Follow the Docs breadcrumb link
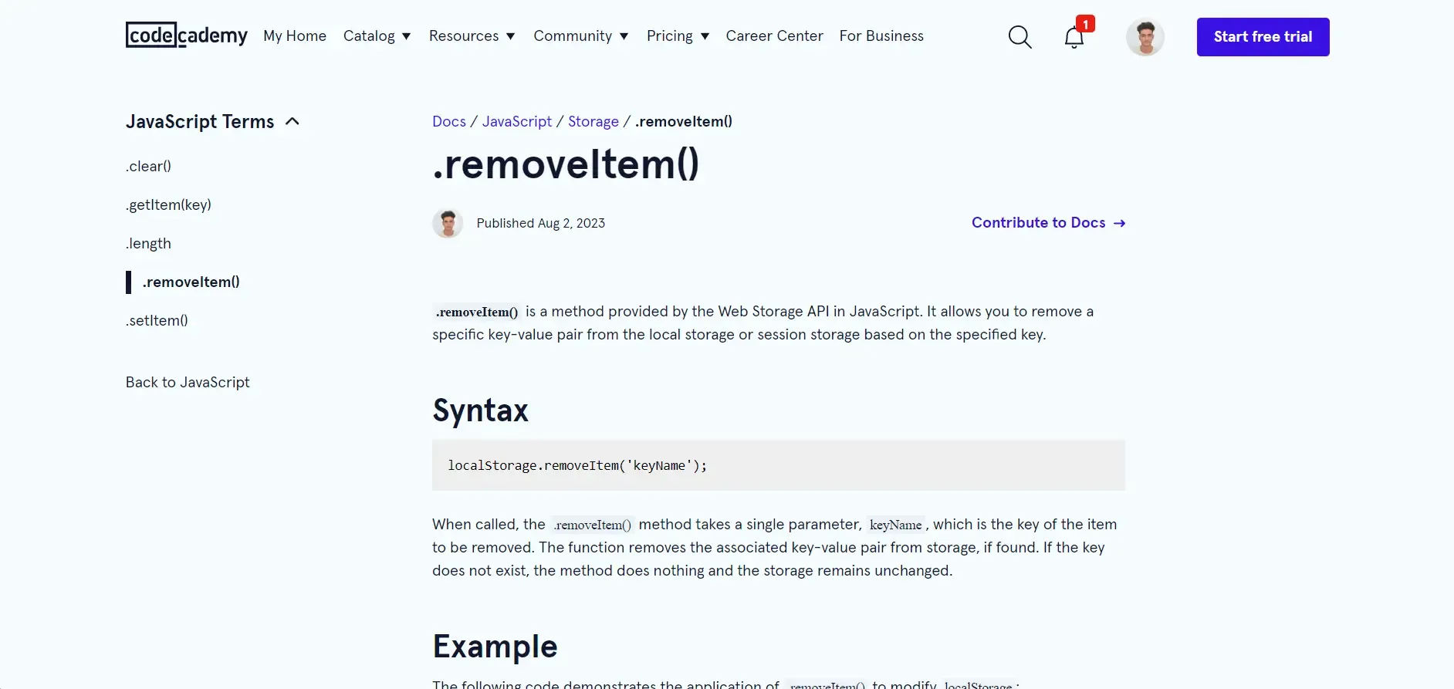The width and height of the screenshot is (1454, 689). tap(448, 122)
